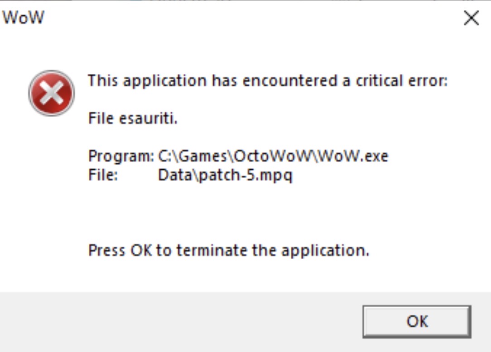Screen dimensions: 491x352
Task: Close the WoW error dialog
Action: pos(471,18)
